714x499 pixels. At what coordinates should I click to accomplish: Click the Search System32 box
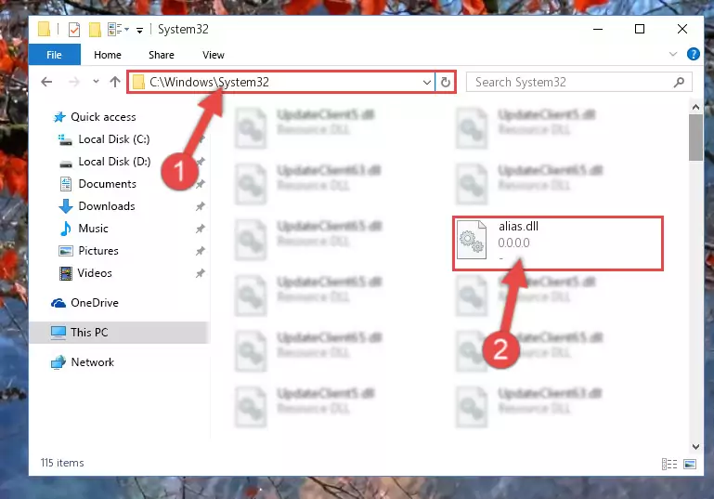point(578,82)
